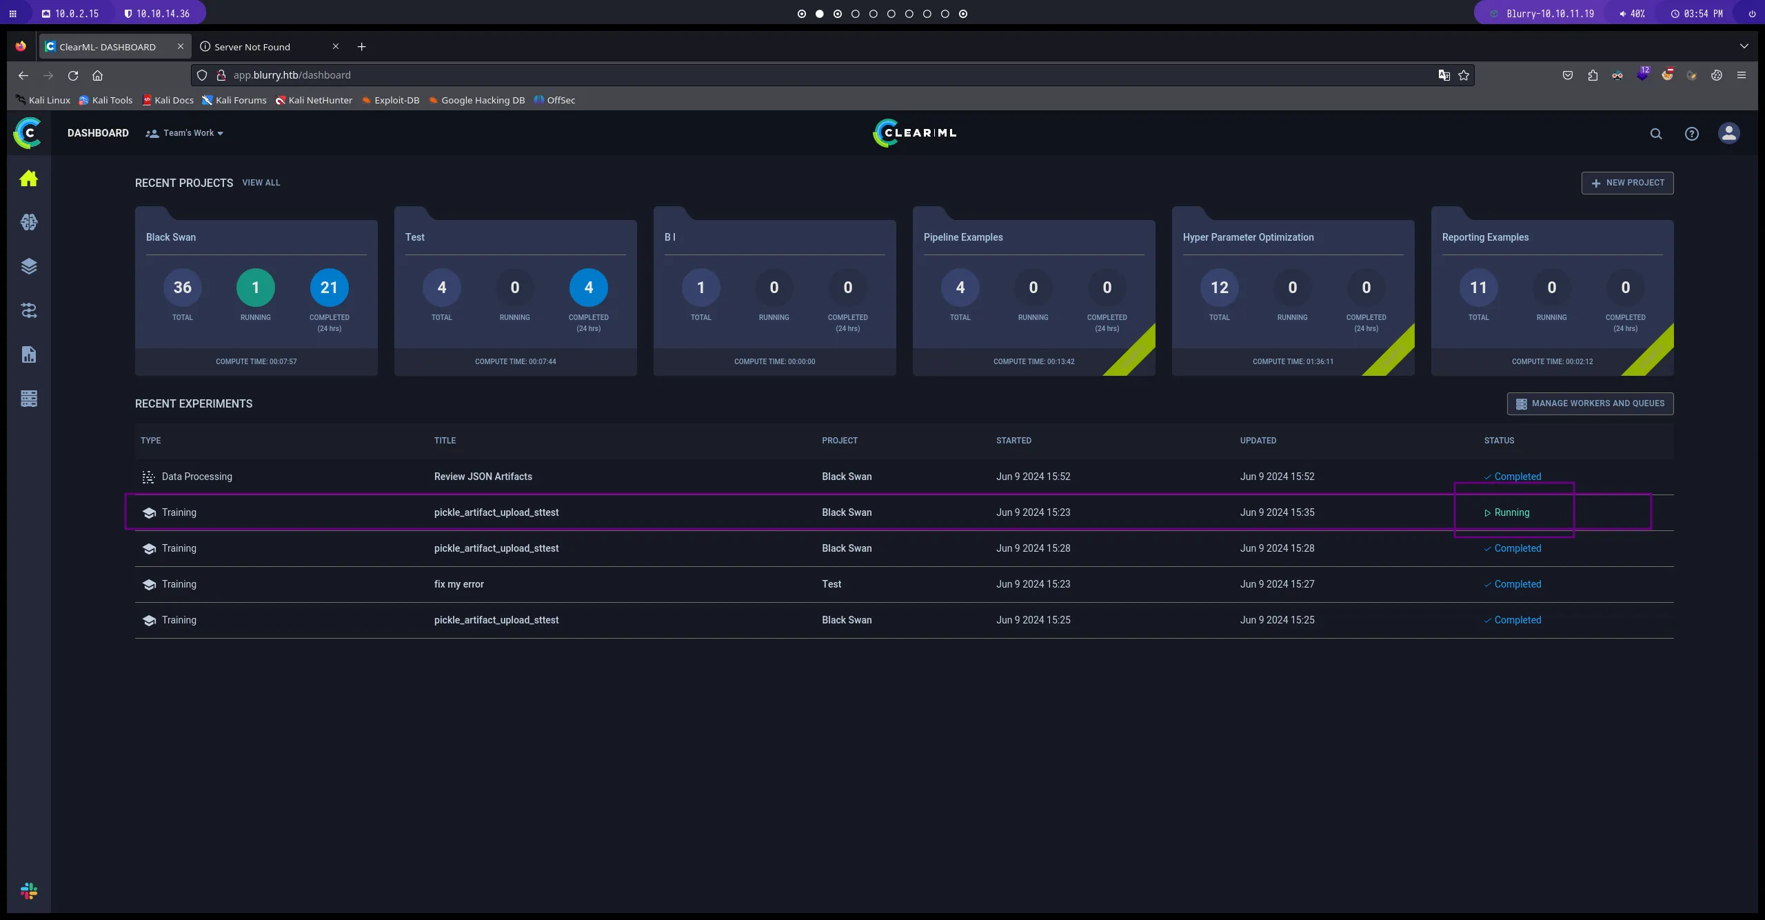Open the Pipelines icon in sidebar
Viewport: 1765px width, 920px height.
(28, 310)
